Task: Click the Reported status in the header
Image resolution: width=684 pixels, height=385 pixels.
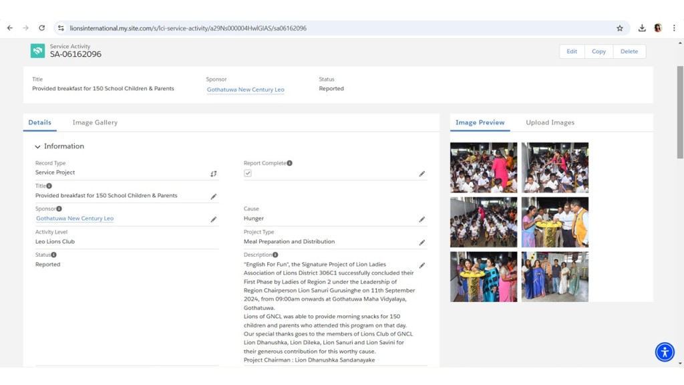Action: click(331, 89)
